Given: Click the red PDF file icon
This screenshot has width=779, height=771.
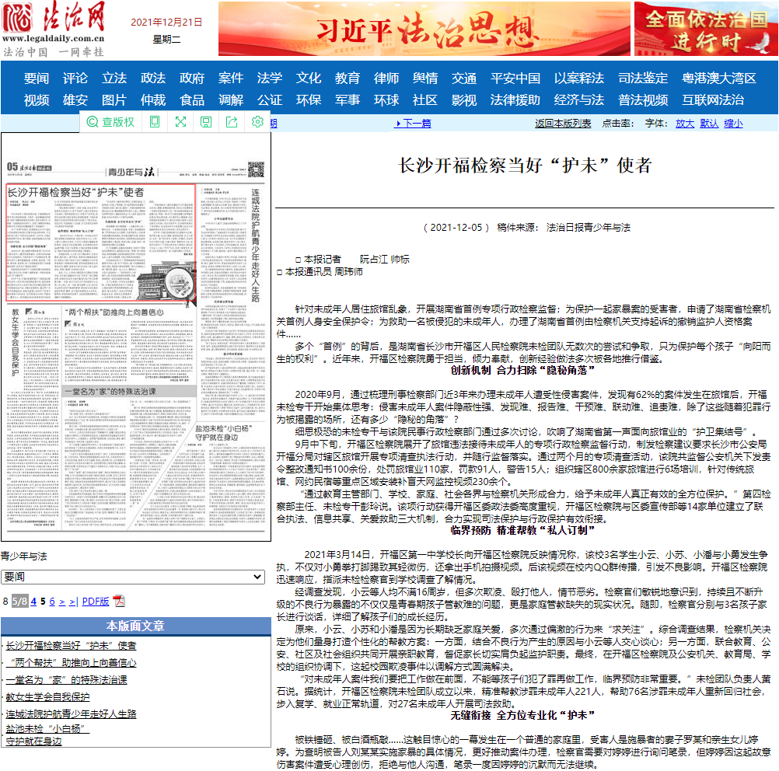Looking at the screenshot, I should [x=119, y=601].
